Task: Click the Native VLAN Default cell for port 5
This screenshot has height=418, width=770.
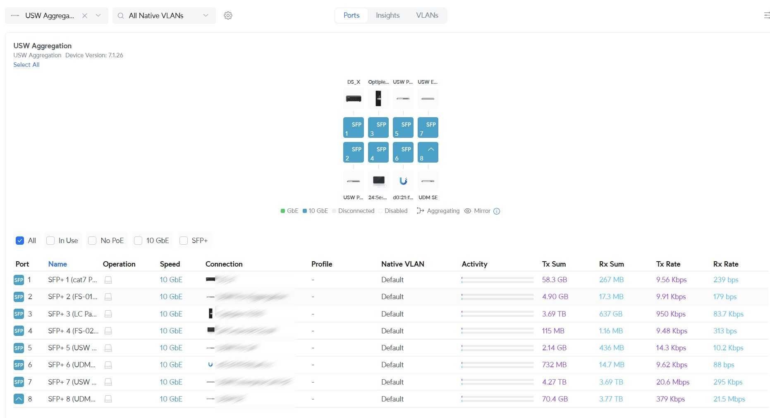Action: click(x=392, y=348)
